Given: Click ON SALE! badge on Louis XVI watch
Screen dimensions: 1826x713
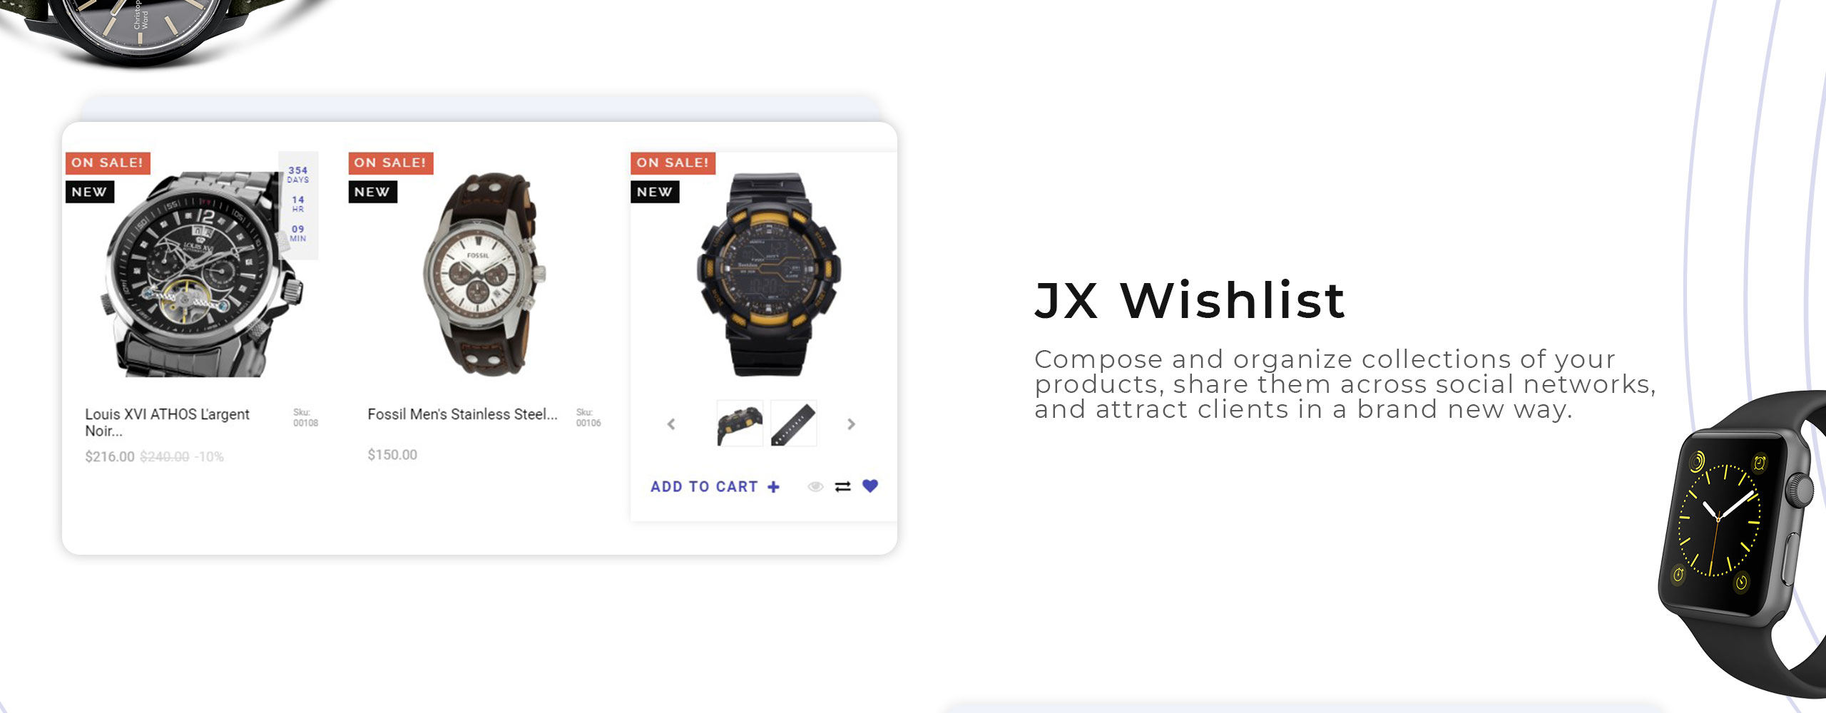Looking at the screenshot, I should click(x=108, y=163).
